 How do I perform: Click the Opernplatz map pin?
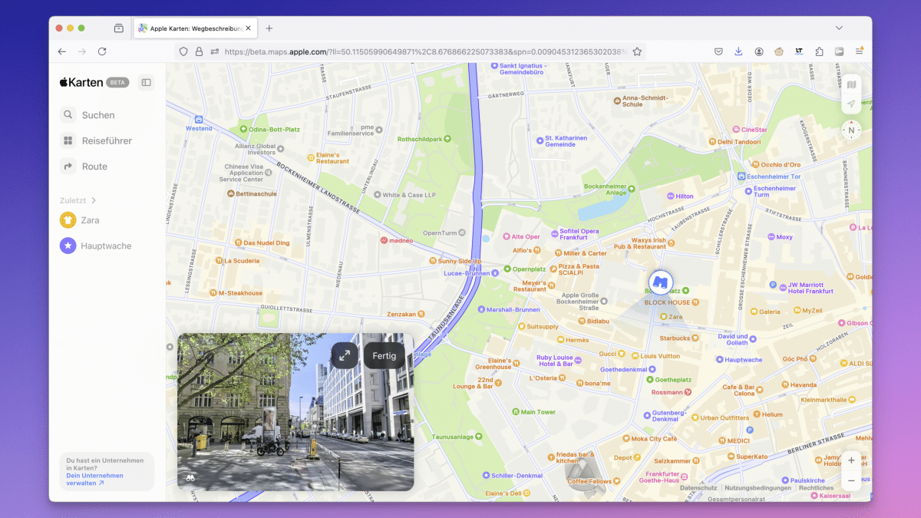pos(507,269)
